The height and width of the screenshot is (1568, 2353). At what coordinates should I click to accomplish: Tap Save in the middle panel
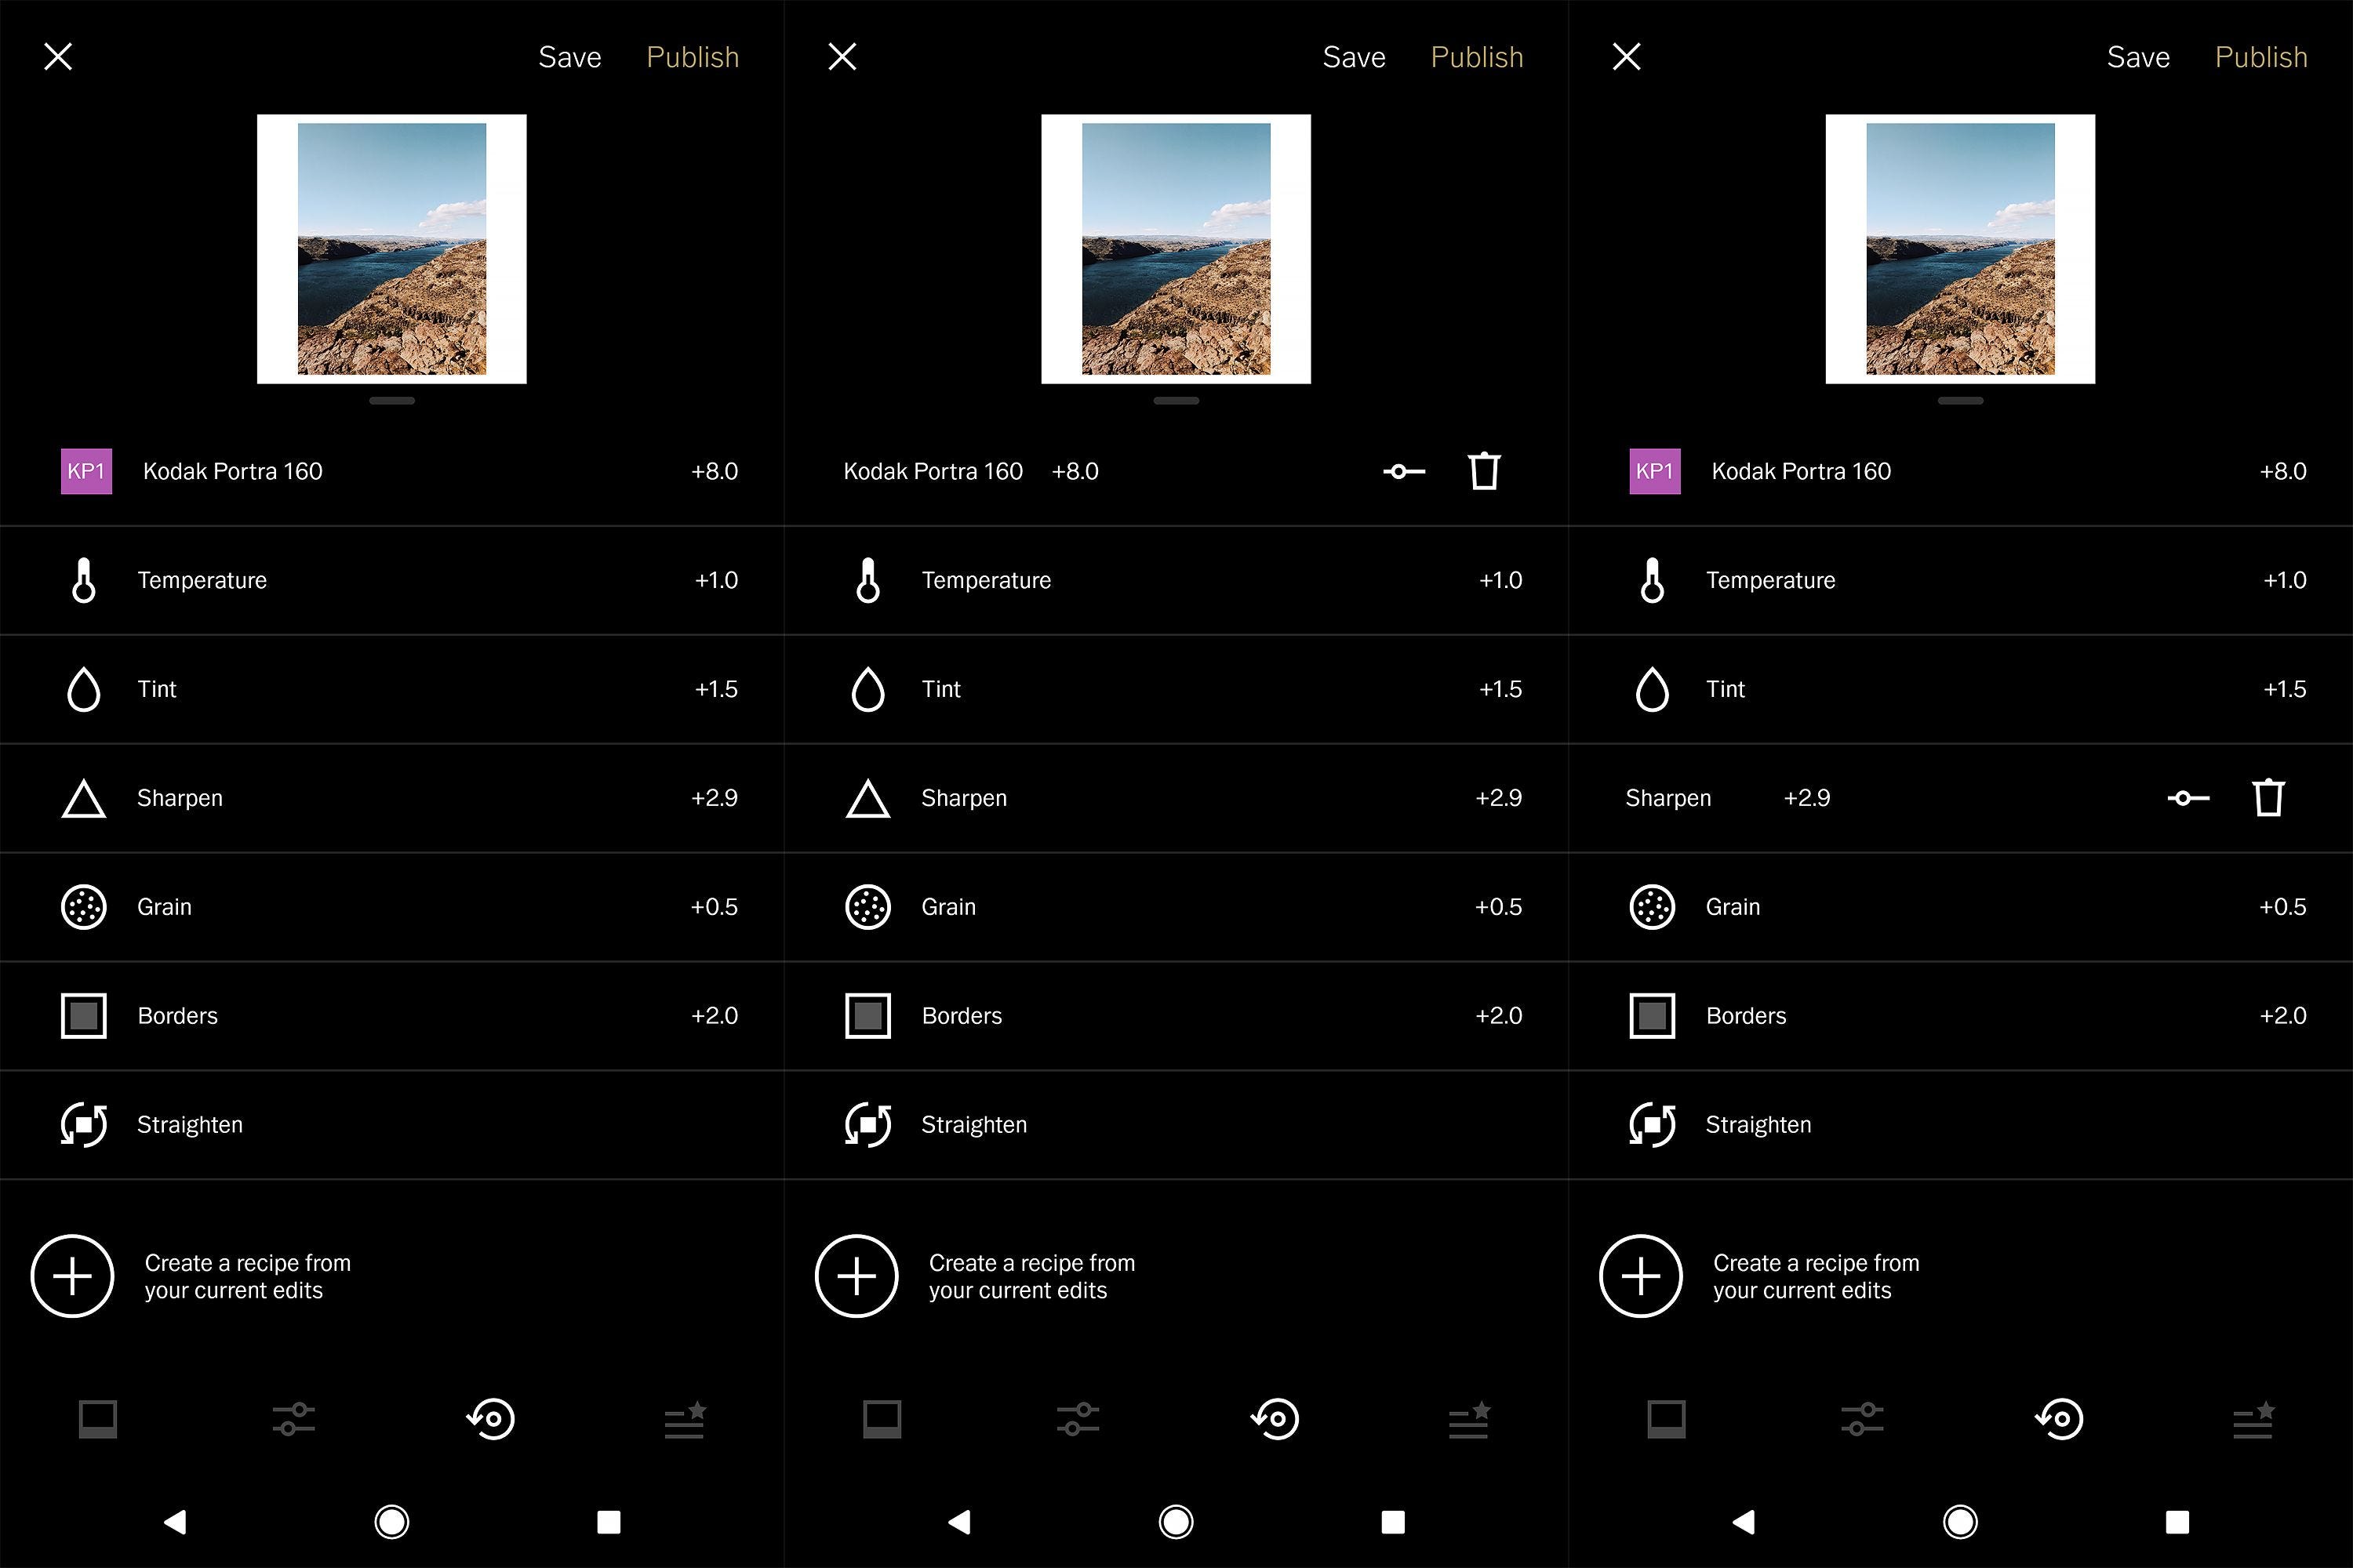coord(1354,57)
